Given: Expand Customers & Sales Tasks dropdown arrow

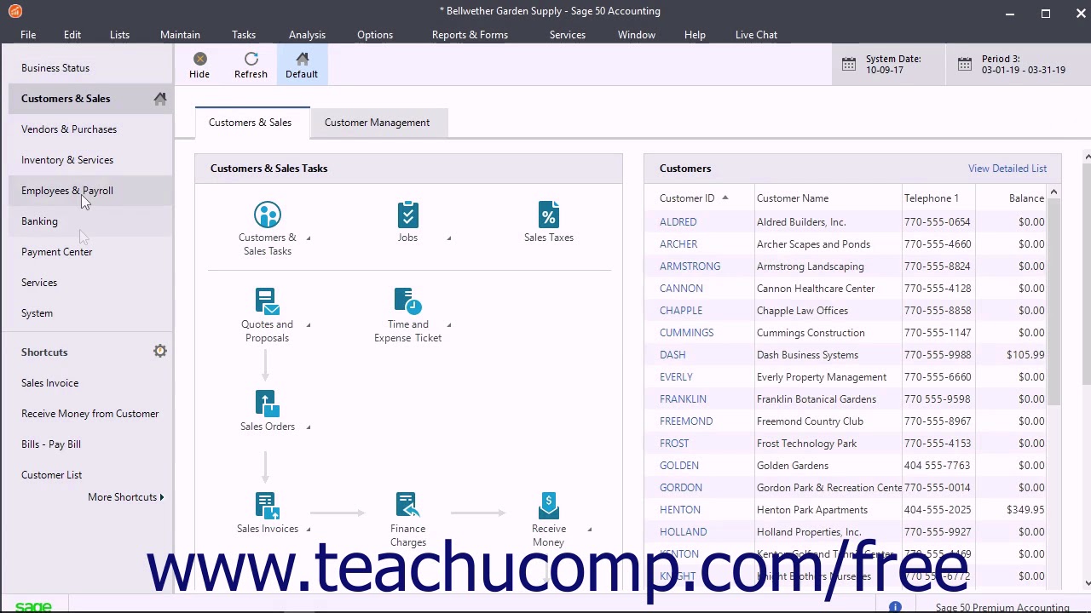Looking at the screenshot, I should click(x=309, y=238).
